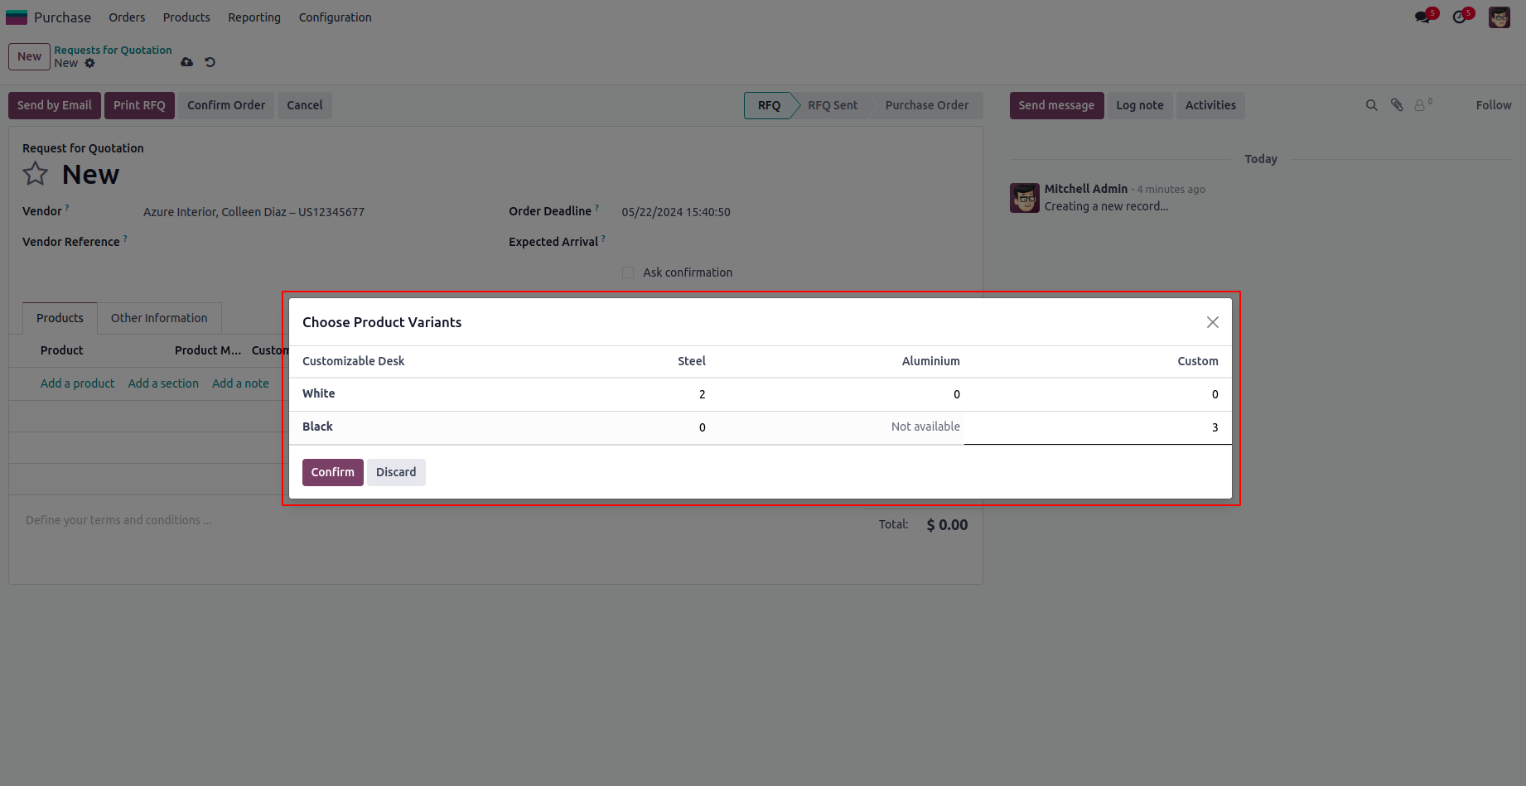Screen dimensions: 1526x786
Task: Confirm the selected product variants
Action: coord(332,472)
